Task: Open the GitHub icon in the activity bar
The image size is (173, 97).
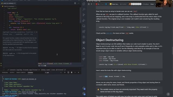Action: [84, 43]
